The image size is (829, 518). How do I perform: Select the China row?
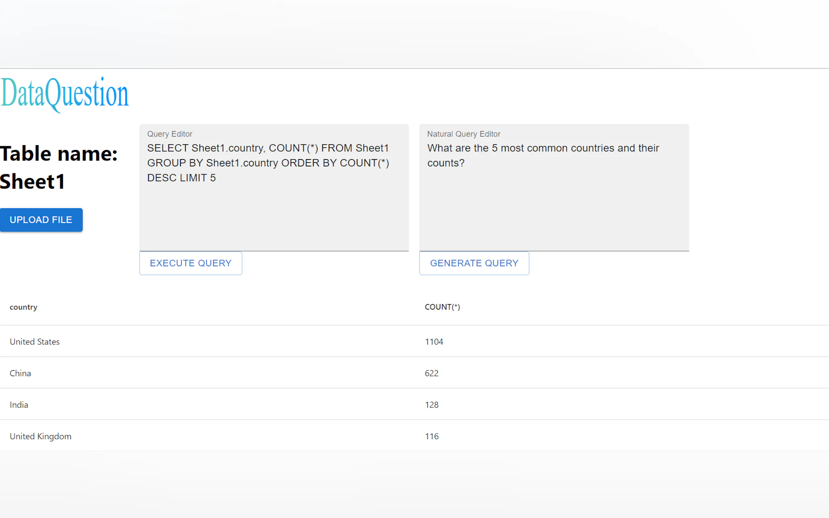click(x=20, y=373)
